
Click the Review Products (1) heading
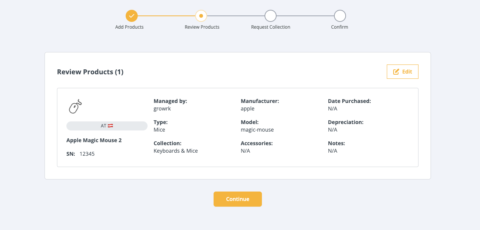click(x=90, y=72)
